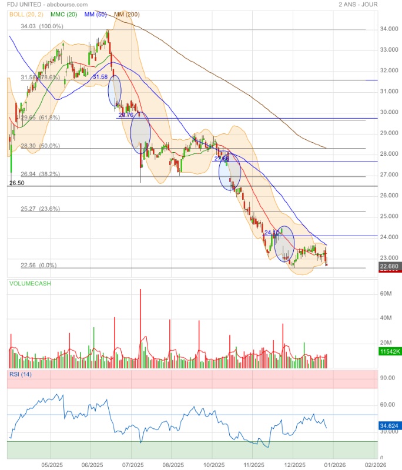Click the gap ellipse near 31.58
The width and height of the screenshot is (402, 470).
115,90
